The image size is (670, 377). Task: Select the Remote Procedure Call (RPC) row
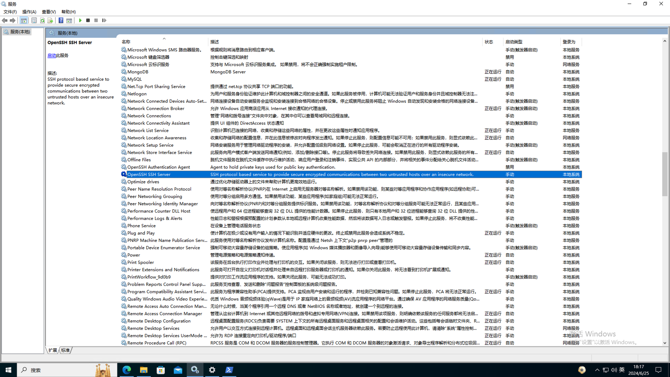coord(351,343)
